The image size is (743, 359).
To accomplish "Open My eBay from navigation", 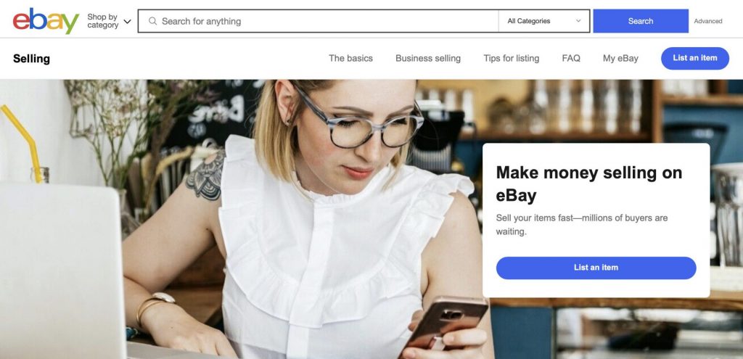I will 620,58.
